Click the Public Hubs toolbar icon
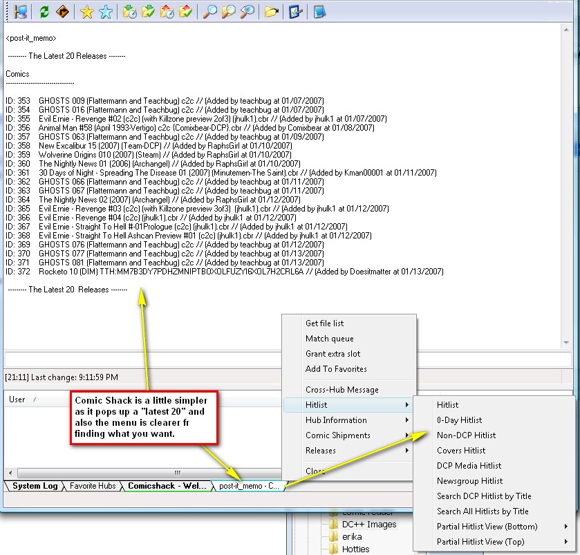Viewport: 580px width, 555px height. point(20,11)
